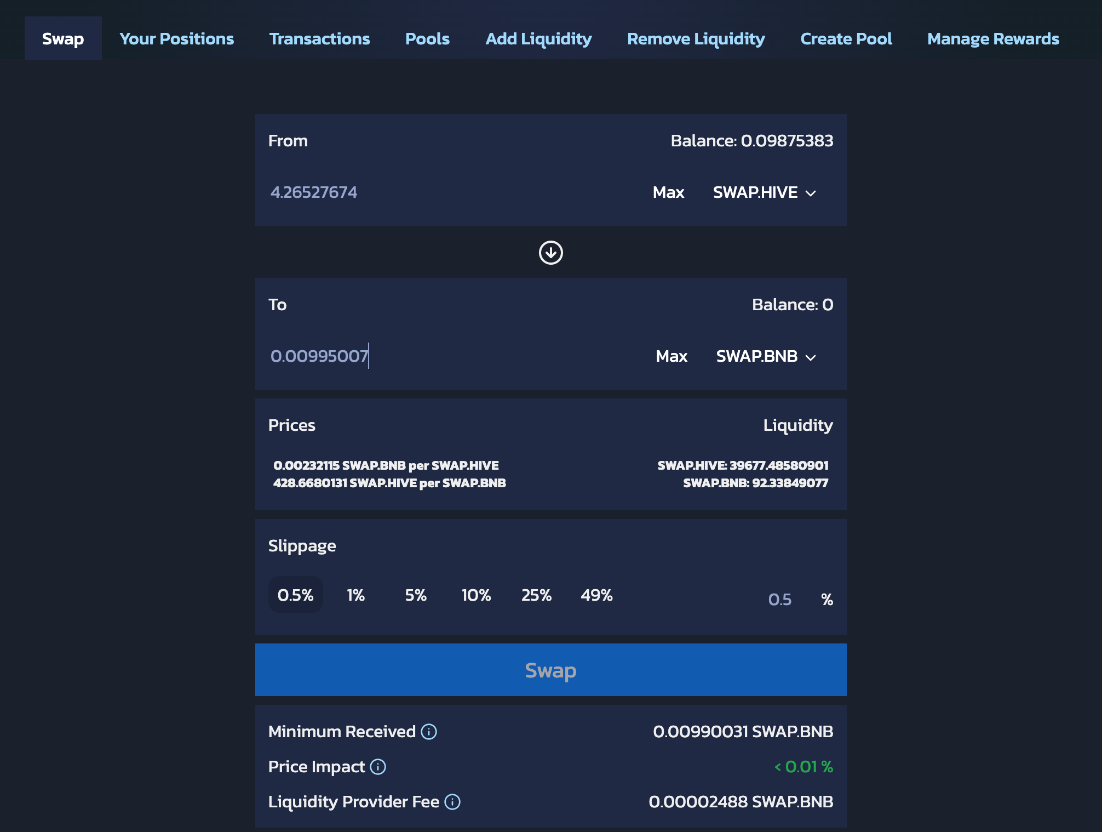Go to the Pools tab
Screen dimensions: 1102x832
[x=427, y=38]
